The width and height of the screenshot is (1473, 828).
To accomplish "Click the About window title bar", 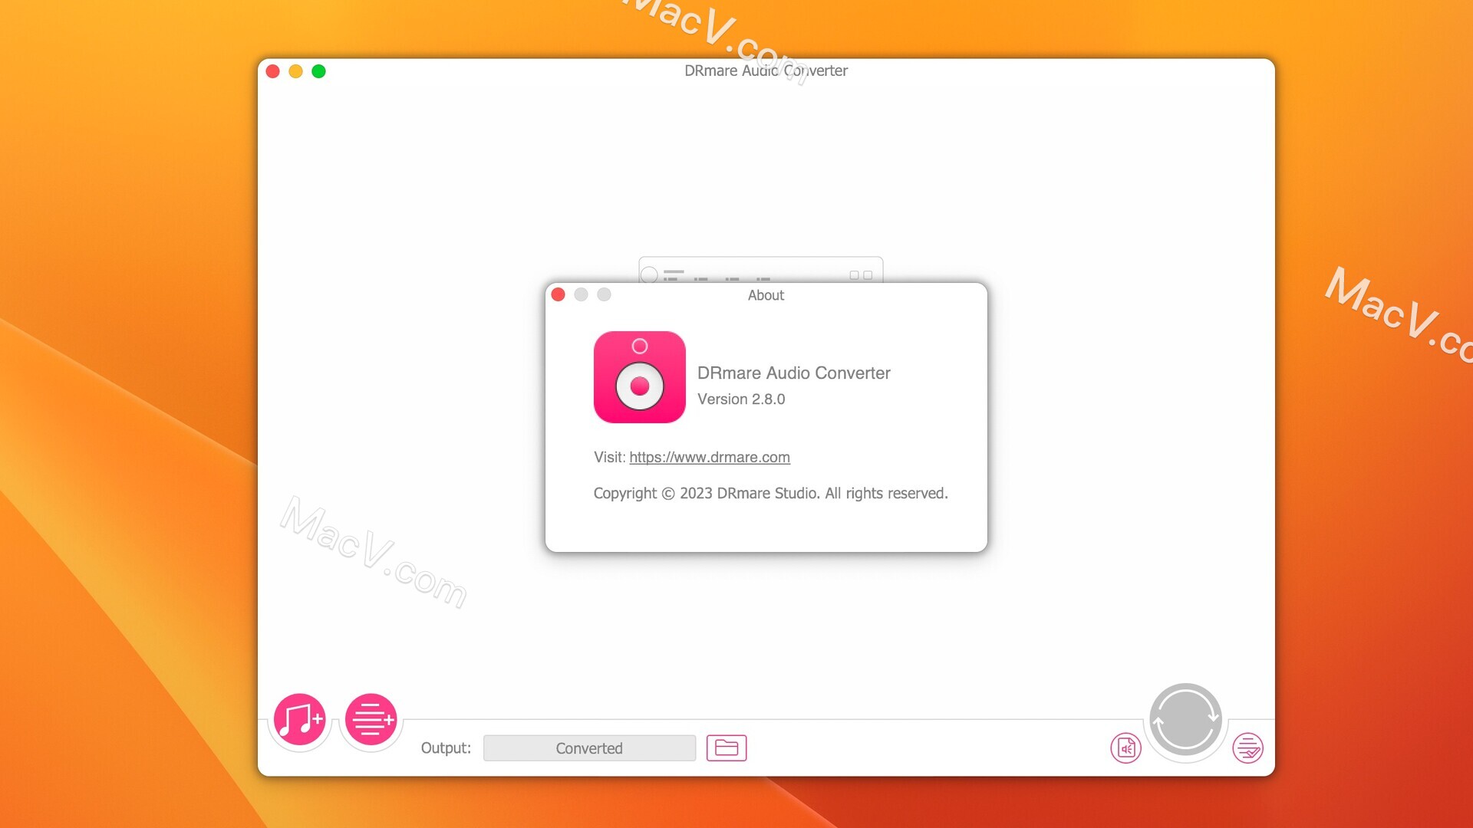I will pos(764,294).
